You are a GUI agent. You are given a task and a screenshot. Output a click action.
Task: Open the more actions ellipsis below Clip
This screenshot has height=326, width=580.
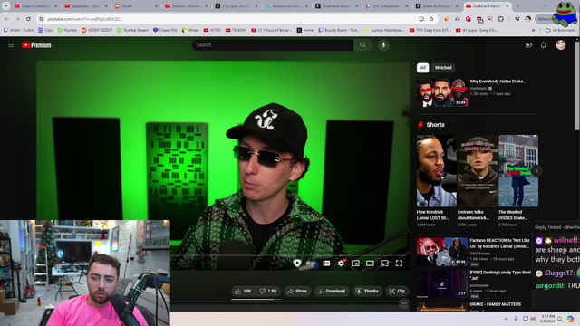pos(404,303)
